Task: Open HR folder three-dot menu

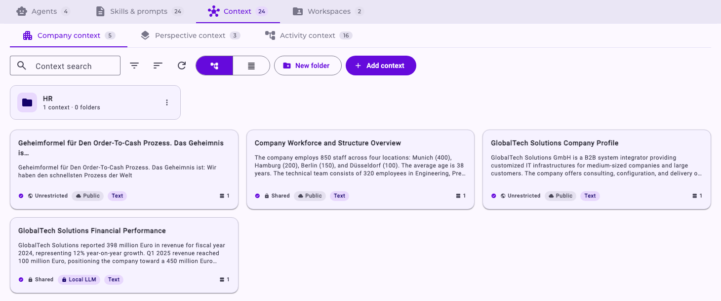Action: tap(167, 102)
